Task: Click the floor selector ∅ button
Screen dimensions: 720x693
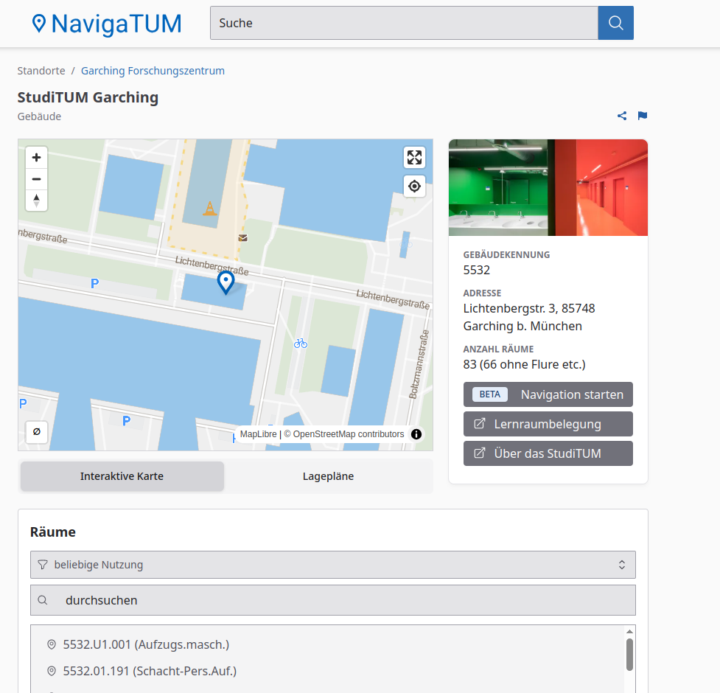Action: [37, 432]
